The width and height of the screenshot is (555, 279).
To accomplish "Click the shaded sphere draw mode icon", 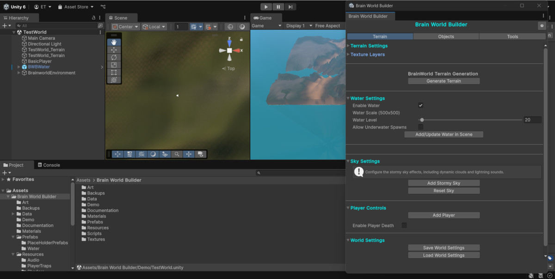I will coord(242,27).
